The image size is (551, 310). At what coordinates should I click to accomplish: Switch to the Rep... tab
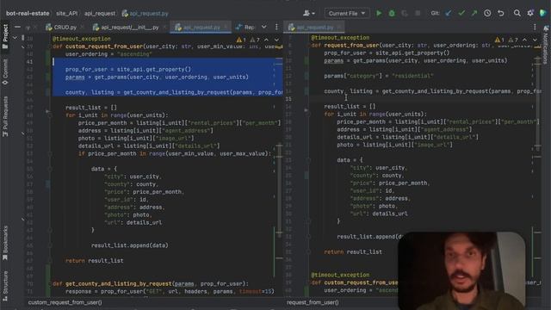[x=245, y=27]
